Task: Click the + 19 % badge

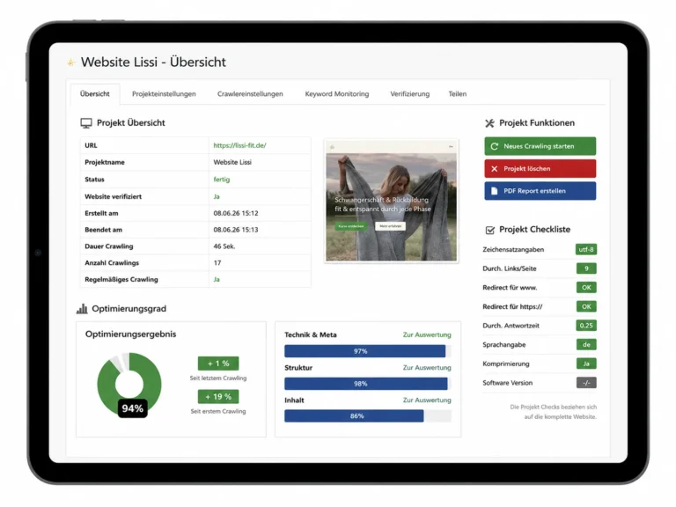Action: [x=218, y=397]
